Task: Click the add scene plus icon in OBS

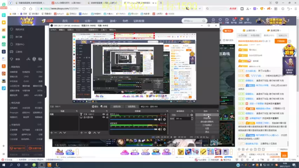Action: coord(52,133)
